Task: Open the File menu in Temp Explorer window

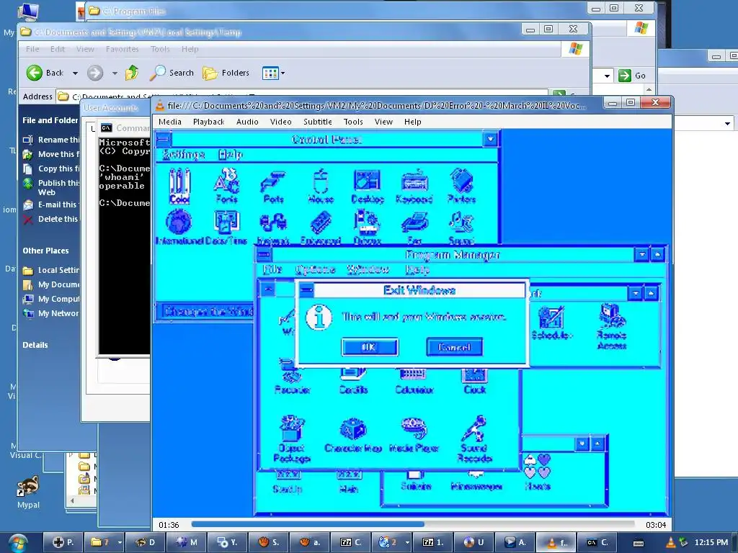Action: 32,49
